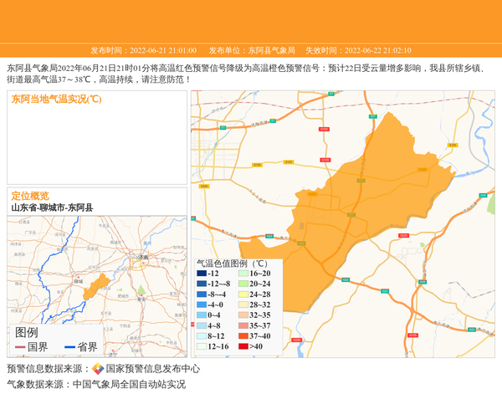Select the 24~28 yellow legend swatch
This screenshot has width=502, height=394.
coord(243,294)
